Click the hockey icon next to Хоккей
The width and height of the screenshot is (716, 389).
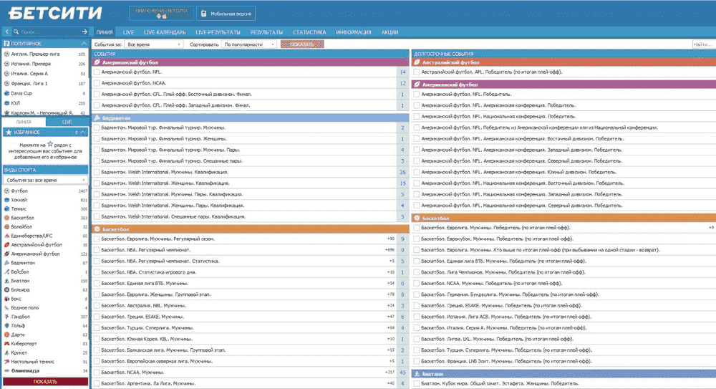[x=7, y=200]
